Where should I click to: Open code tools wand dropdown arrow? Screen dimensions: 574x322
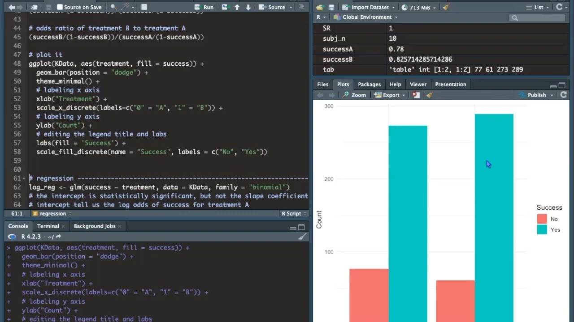[133, 7]
